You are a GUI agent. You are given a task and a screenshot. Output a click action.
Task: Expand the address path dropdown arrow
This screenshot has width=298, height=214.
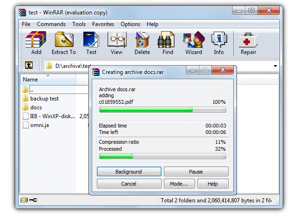pos(275,66)
